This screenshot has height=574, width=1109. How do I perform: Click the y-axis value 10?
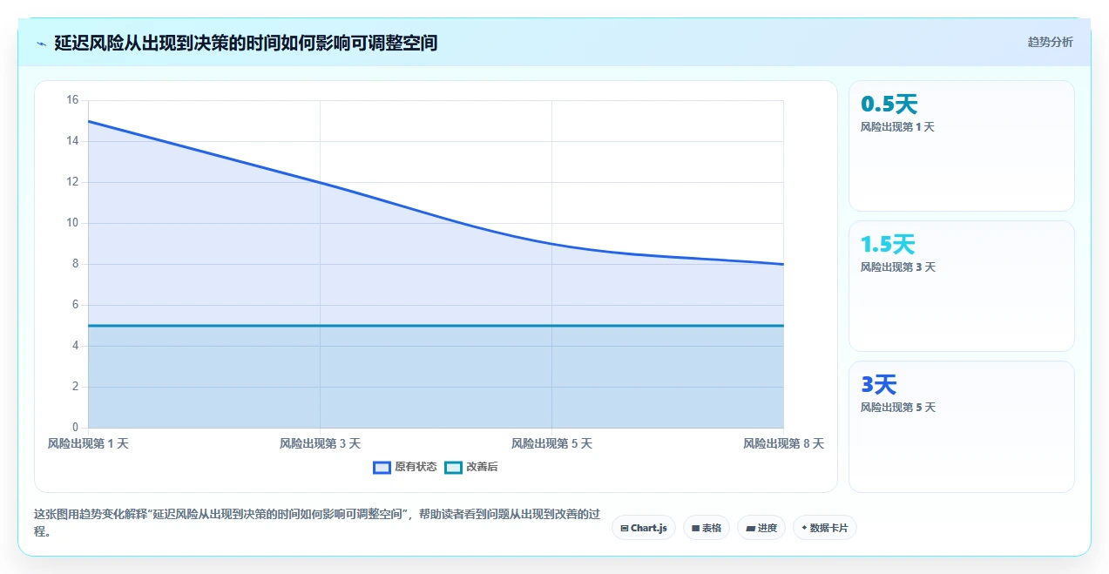72,223
